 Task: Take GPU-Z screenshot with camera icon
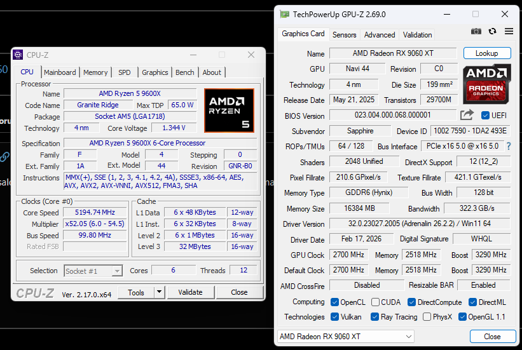coord(476,31)
